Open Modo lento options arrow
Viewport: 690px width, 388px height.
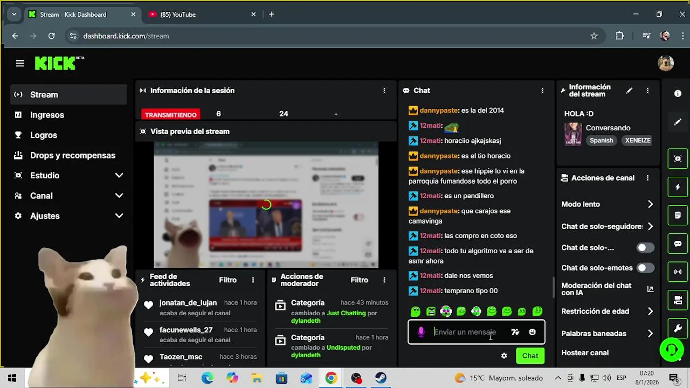(x=650, y=204)
